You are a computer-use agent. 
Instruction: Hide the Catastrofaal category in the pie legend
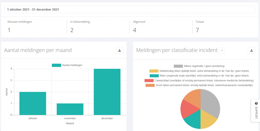199,80
